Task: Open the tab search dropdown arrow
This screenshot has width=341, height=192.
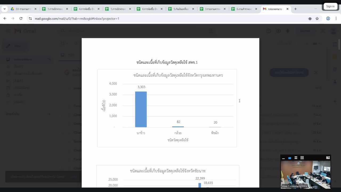Action: coord(5,9)
